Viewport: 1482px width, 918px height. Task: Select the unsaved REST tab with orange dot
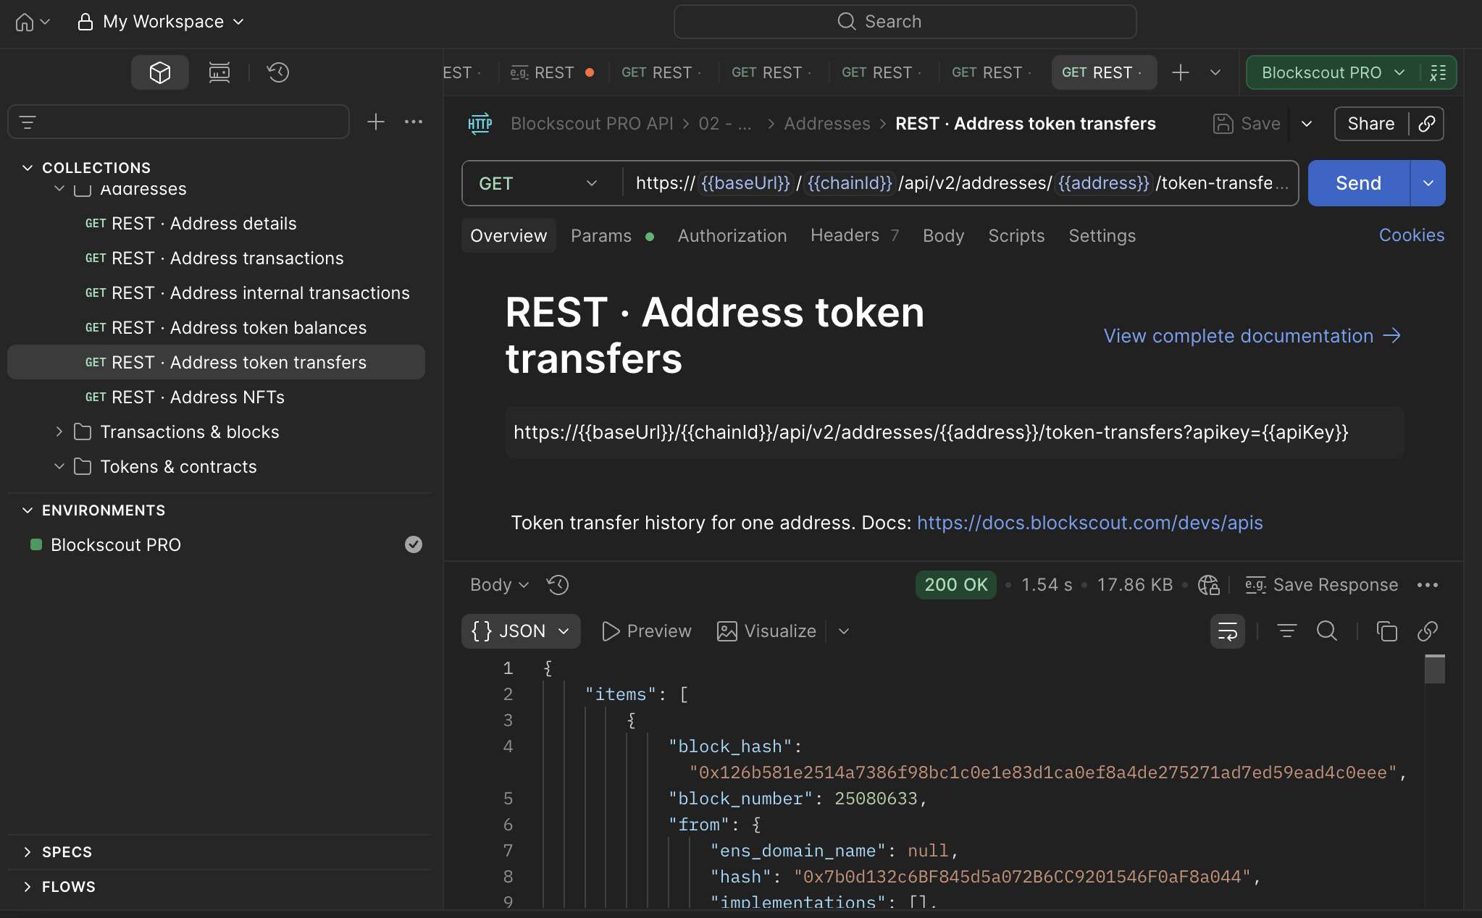click(x=553, y=72)
